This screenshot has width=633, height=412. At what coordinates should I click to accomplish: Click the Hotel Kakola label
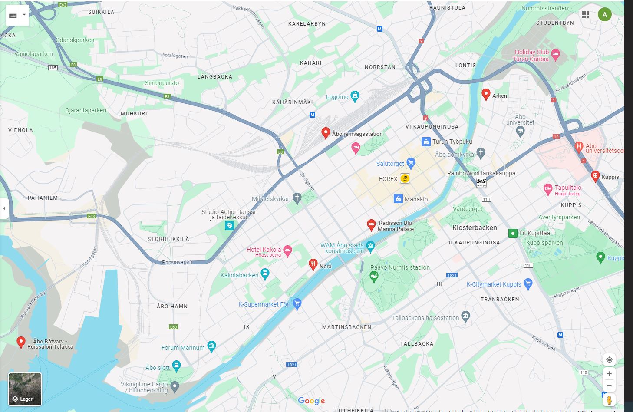(264, 250)
